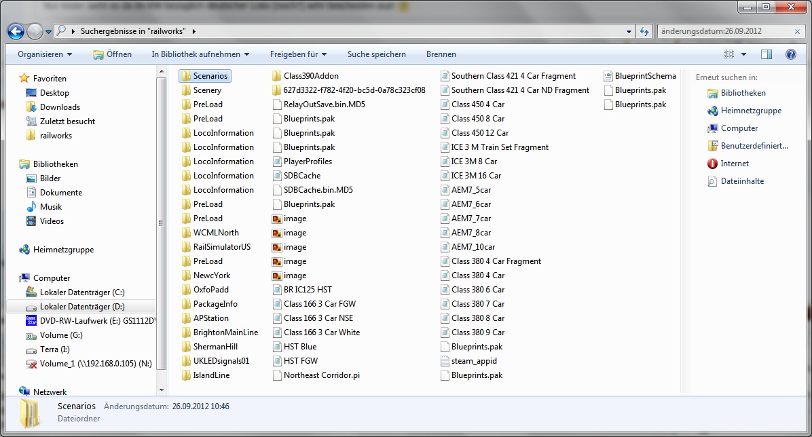Select Terra (I:) drive
812x437 pixels.
tap(54, 349)
